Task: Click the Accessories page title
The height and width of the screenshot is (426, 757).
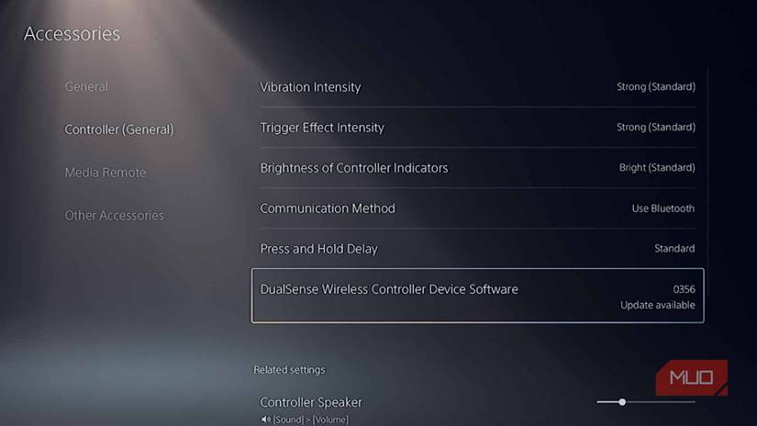Action: tap(72, 34)
